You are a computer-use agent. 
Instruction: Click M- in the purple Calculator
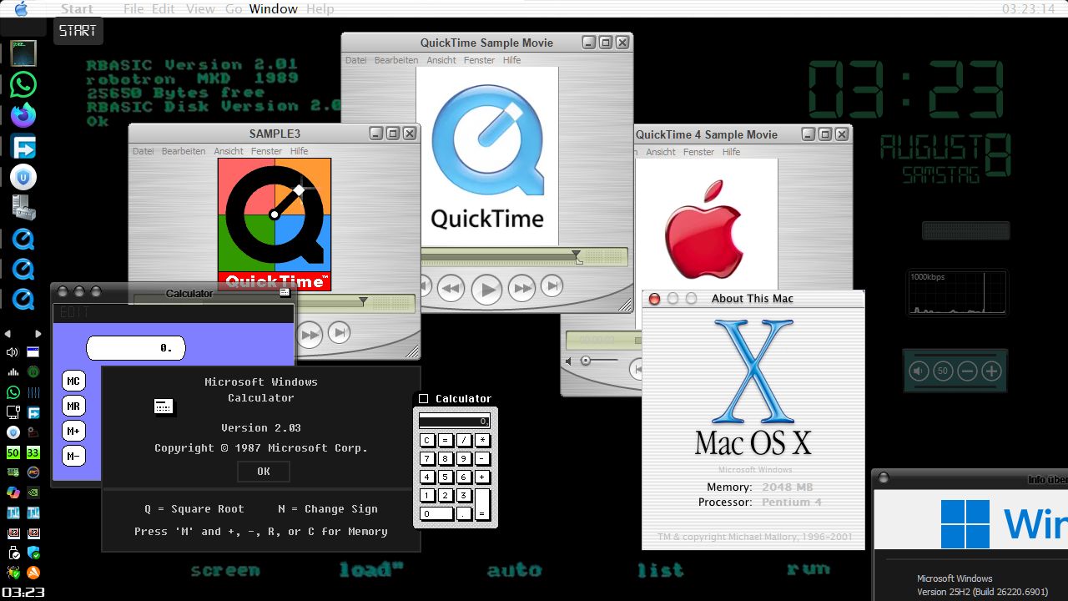74,457
